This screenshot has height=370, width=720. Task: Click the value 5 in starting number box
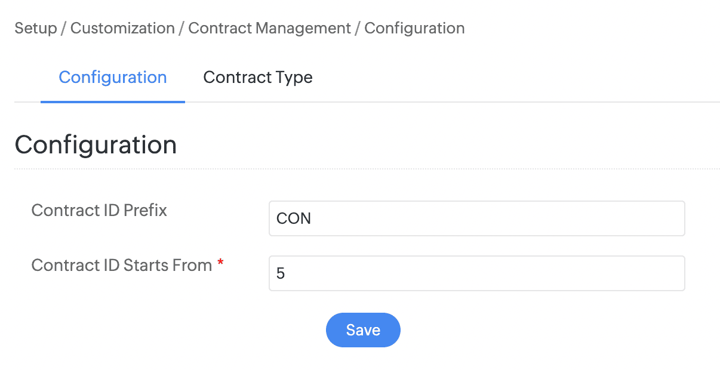pos(281,274)
